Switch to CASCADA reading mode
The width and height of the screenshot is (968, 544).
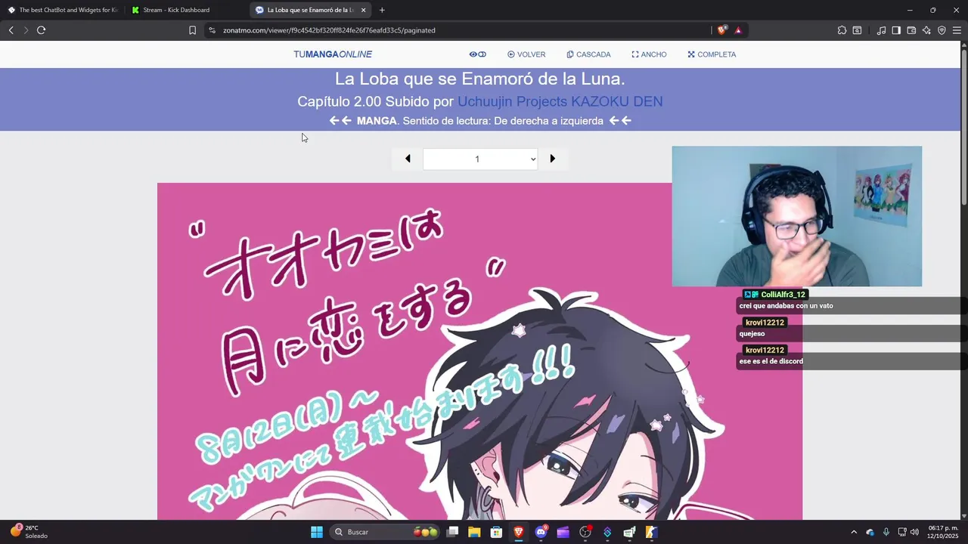point(588,54)
